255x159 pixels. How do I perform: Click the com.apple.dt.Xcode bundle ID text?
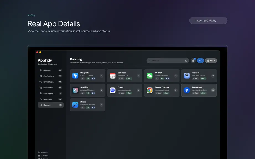coord(87,105)
